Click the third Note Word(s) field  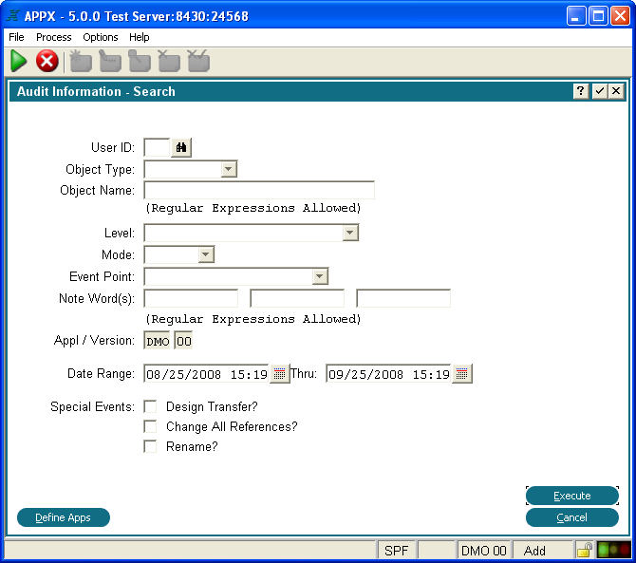click(x=403, y=298)
